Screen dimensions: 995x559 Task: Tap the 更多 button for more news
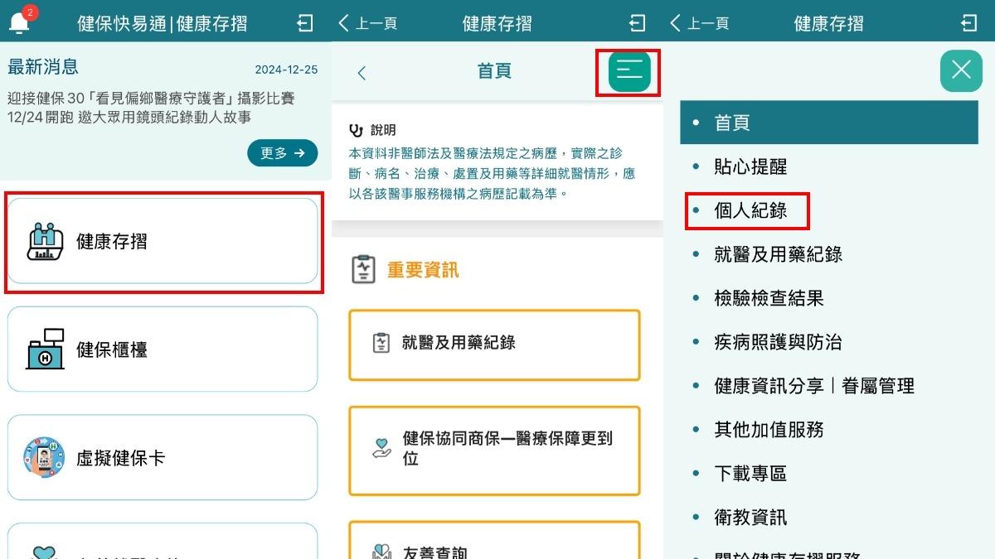(283, 152)
